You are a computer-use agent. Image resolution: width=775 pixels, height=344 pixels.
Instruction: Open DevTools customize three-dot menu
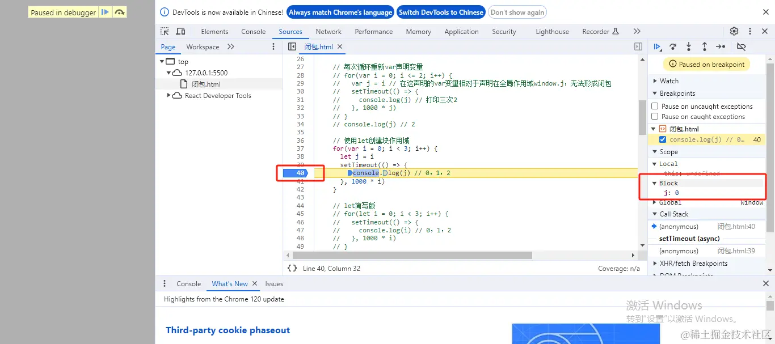pos(750,31)
